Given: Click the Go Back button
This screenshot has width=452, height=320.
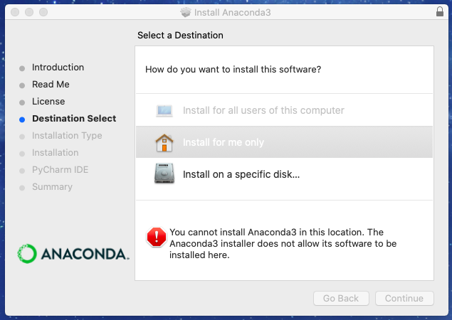Looking at the screenshot, I should tap(341, 299).
